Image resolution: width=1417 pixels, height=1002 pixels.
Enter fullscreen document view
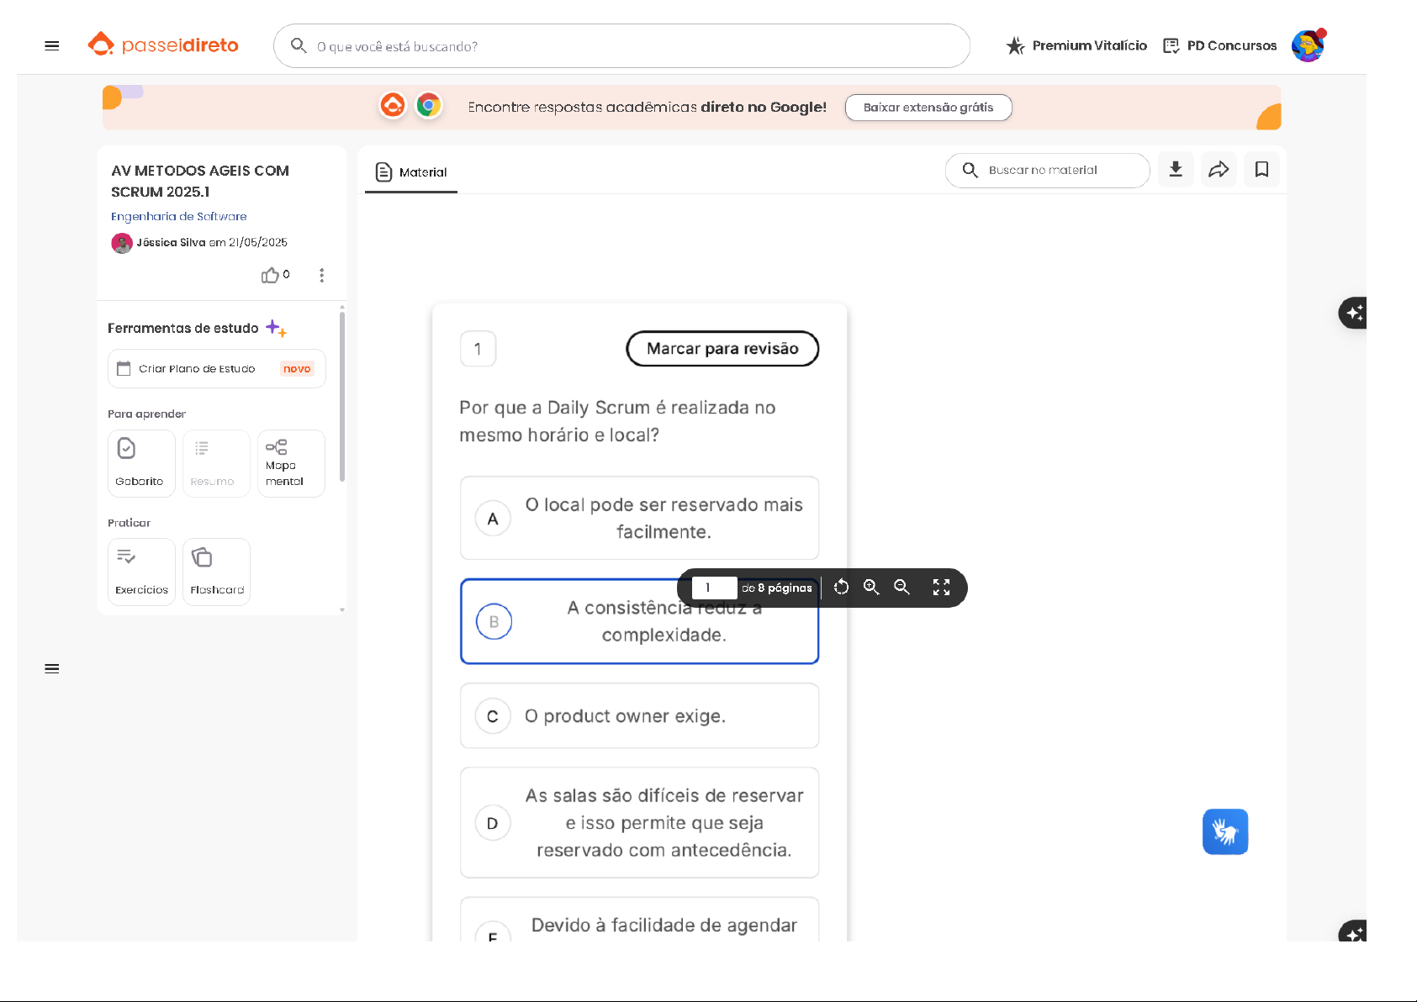pos(941,588)
